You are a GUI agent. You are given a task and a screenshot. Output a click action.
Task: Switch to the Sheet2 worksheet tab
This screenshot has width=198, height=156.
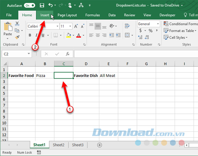coord(59,145)
